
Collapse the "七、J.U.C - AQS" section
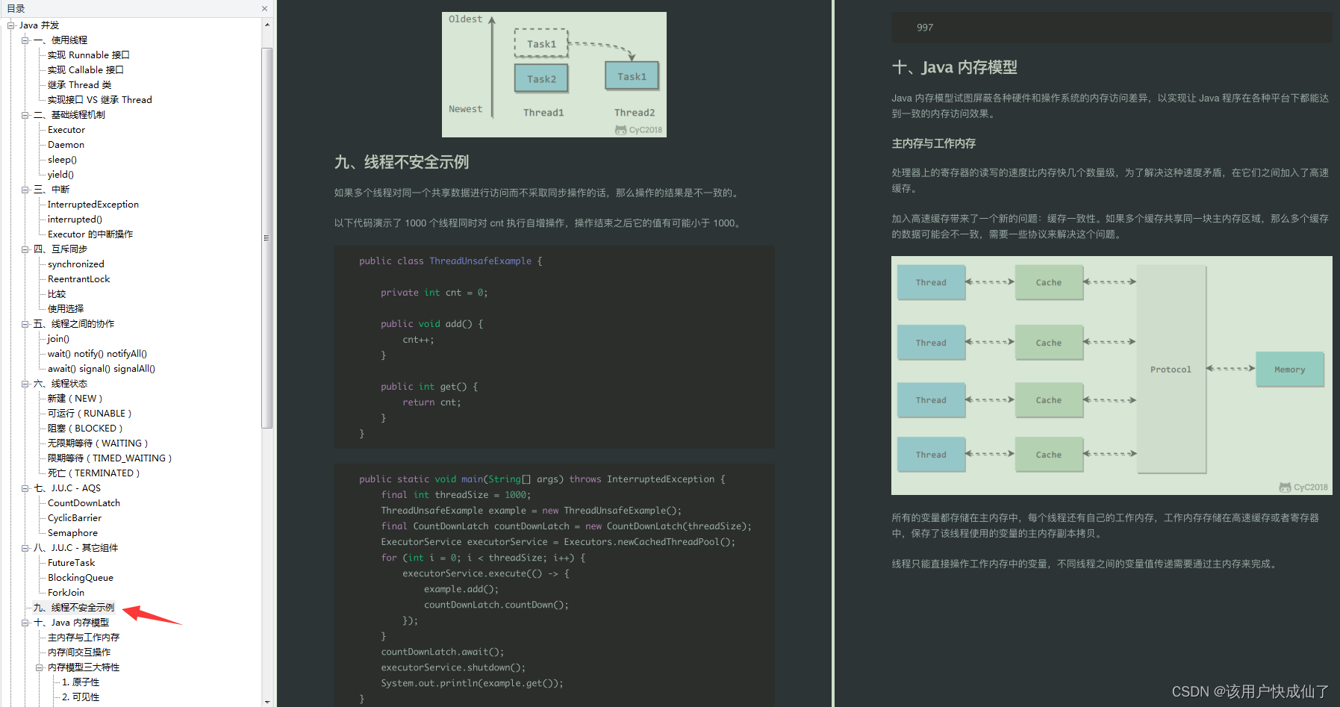coord(25,488)
